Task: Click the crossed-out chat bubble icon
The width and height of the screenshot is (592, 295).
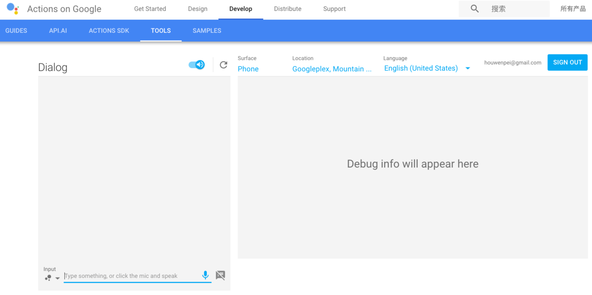Action: [220, 275]
